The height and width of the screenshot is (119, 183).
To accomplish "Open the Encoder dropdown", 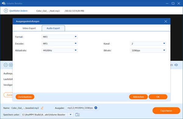I will point(60,44).
